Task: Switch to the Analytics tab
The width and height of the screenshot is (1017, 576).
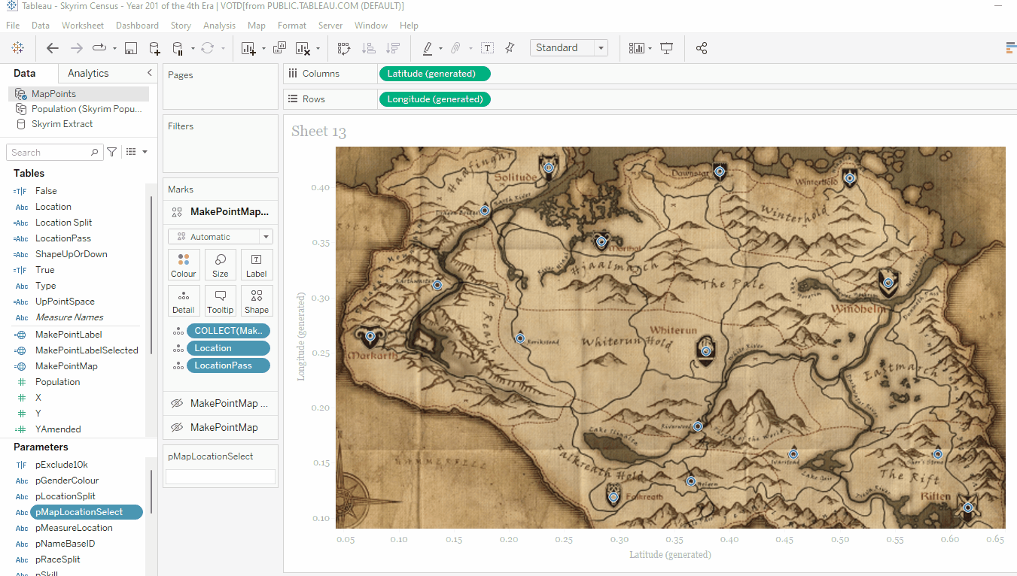Action: click(88, 73)
